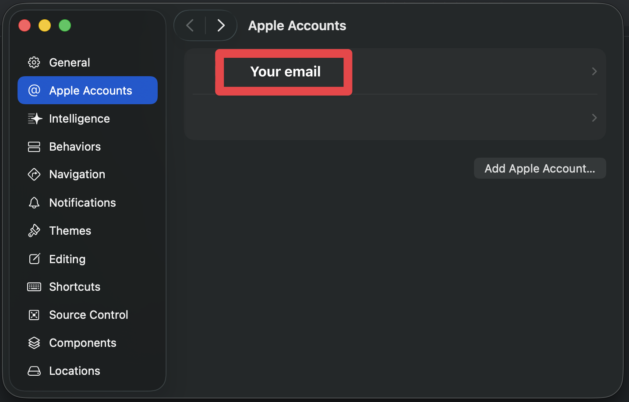This screenshot has width=629, height=402.
Task: Open Themes via the paintbrush icon
Action: 34,230
